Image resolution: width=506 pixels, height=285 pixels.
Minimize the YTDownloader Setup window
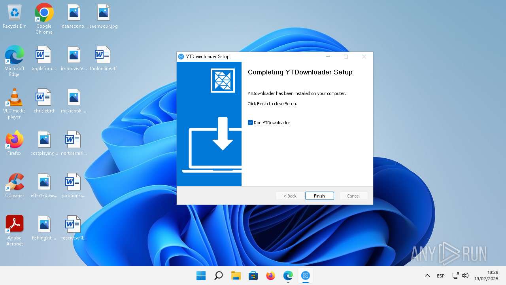tap(328, 57)
